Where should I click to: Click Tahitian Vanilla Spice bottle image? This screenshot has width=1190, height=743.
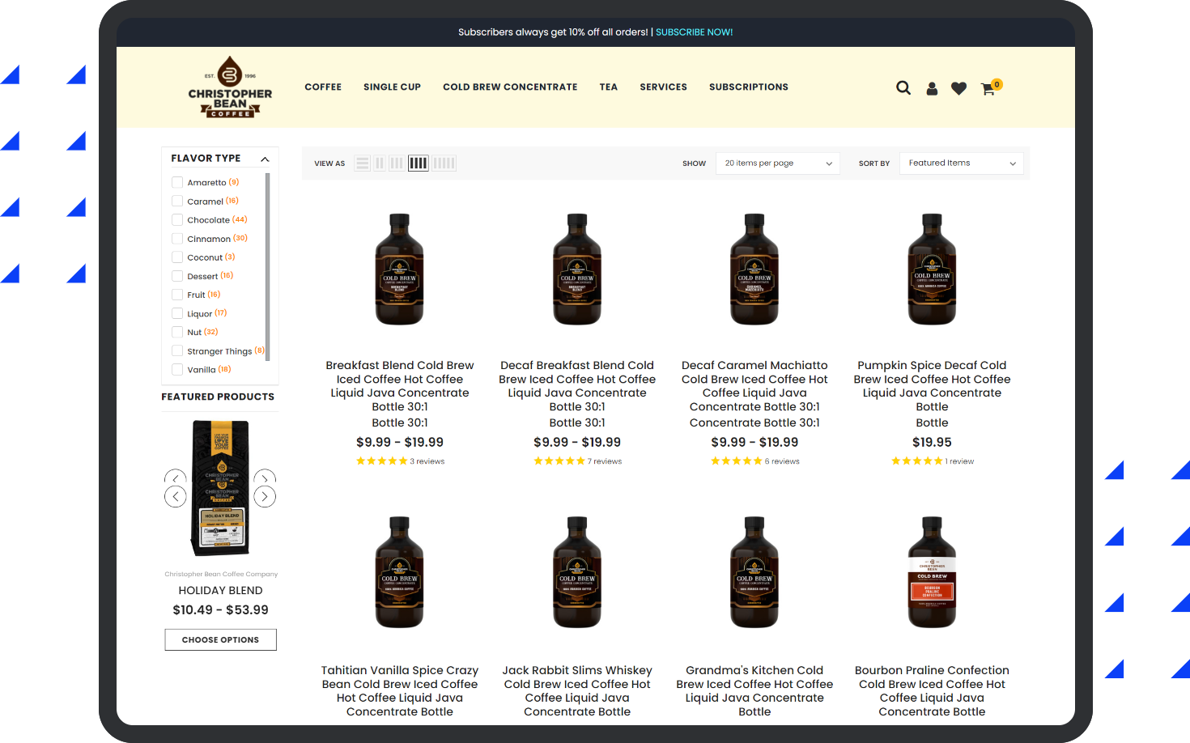[x=400, y=572]
